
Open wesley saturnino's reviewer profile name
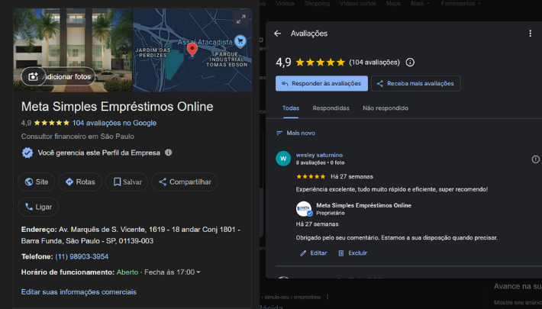pyautogui.click(x=319, y=155)
